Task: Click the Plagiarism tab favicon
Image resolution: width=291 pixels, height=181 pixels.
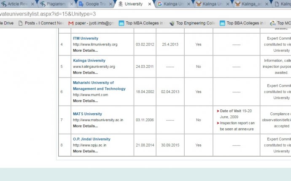Action: coord(43,4)
